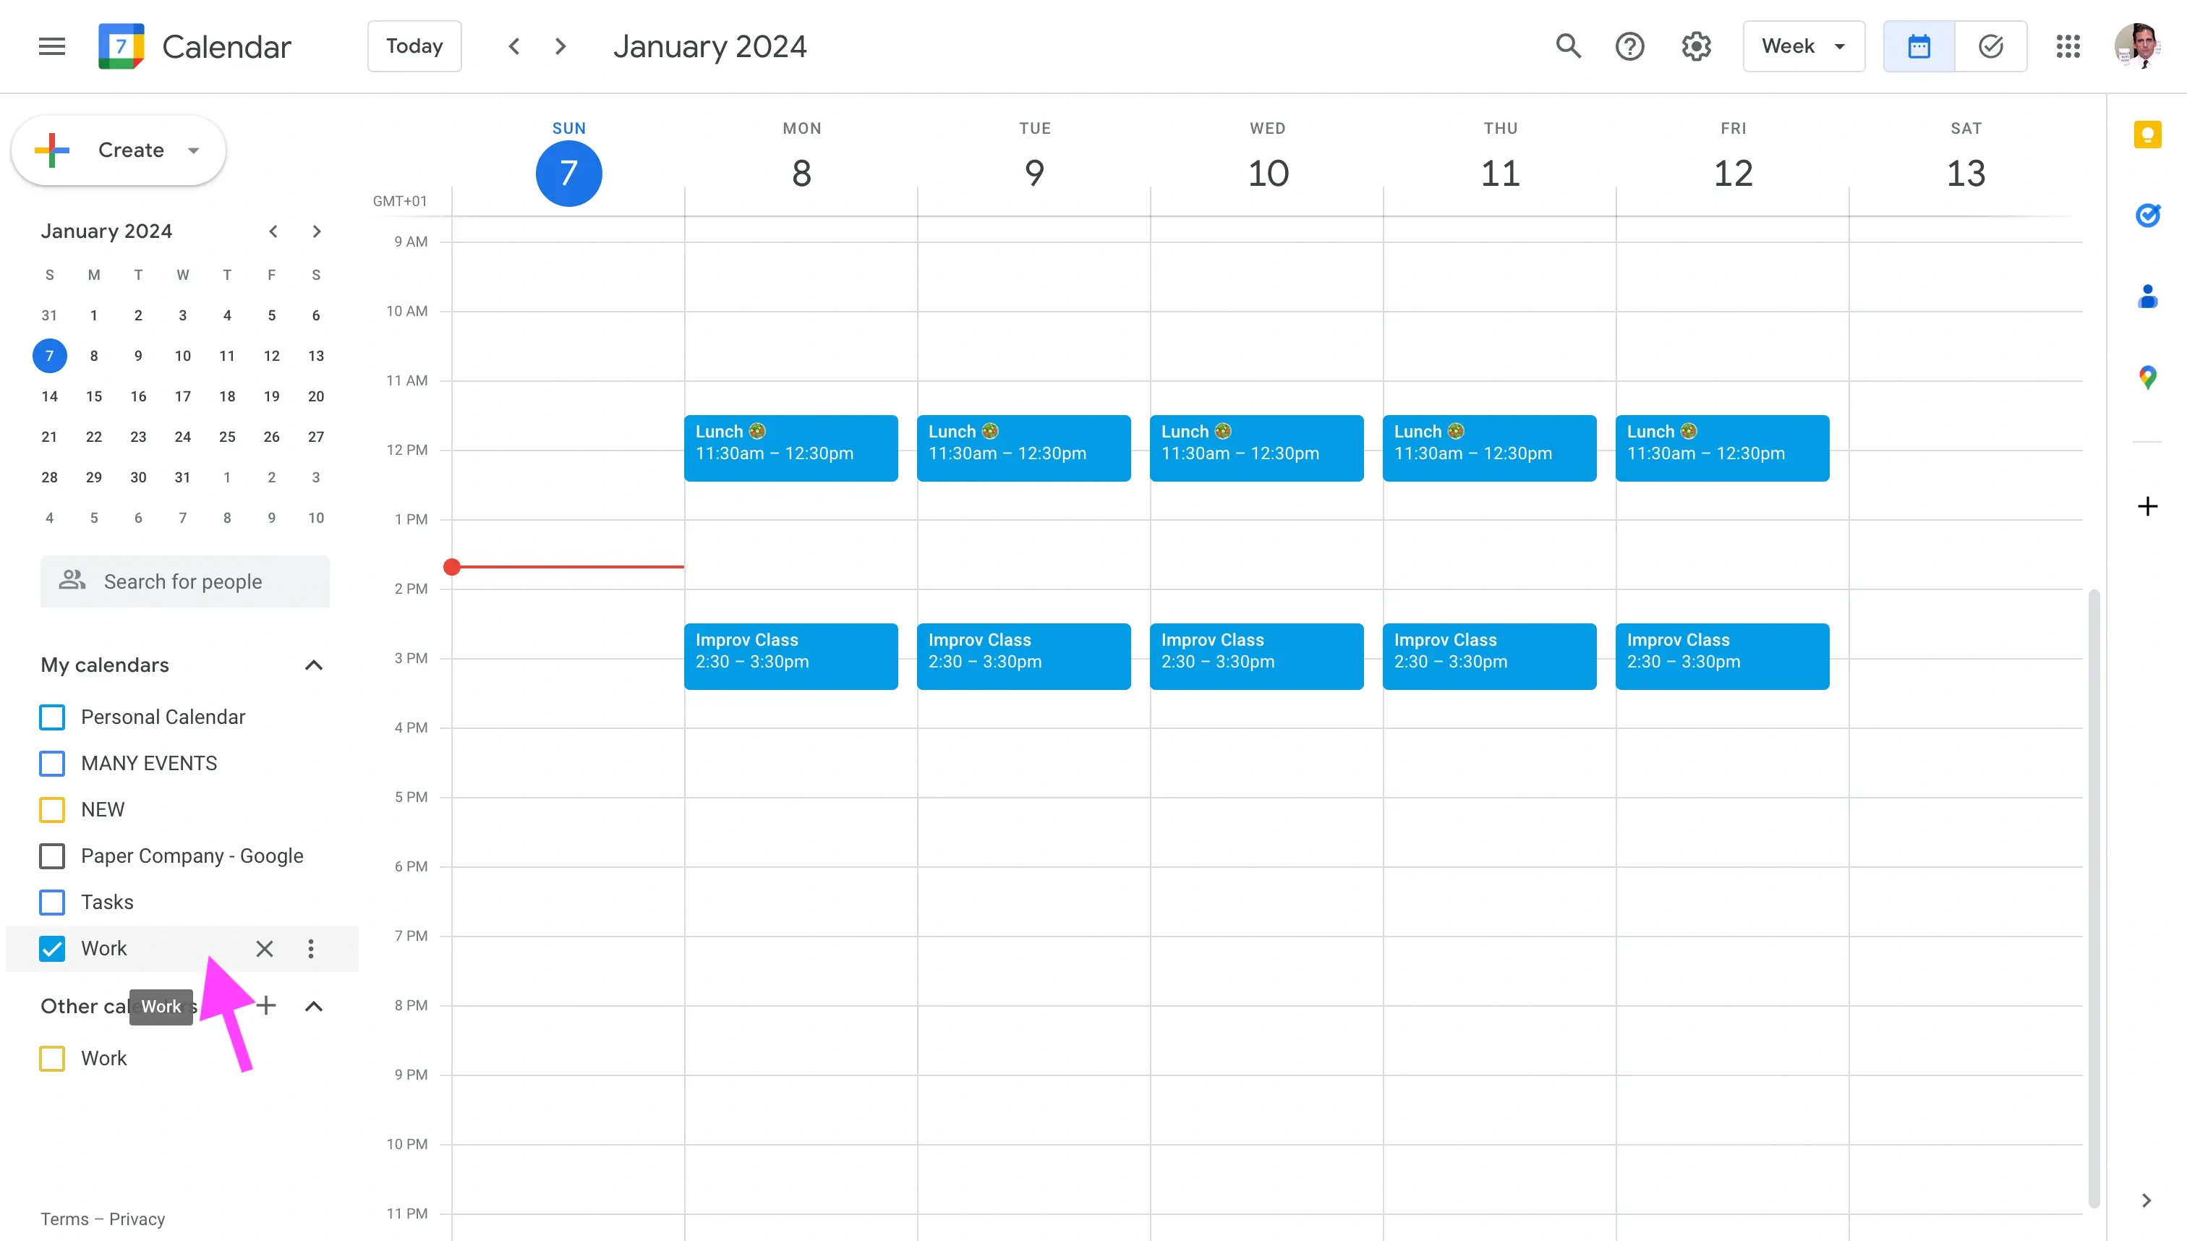Select NEW calendar yellow swatch

(x=53, y=810)
